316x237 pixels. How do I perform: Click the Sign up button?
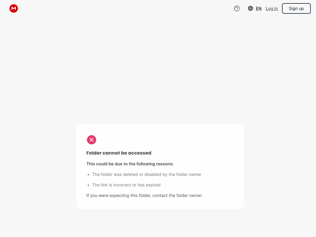pos(296,8)
